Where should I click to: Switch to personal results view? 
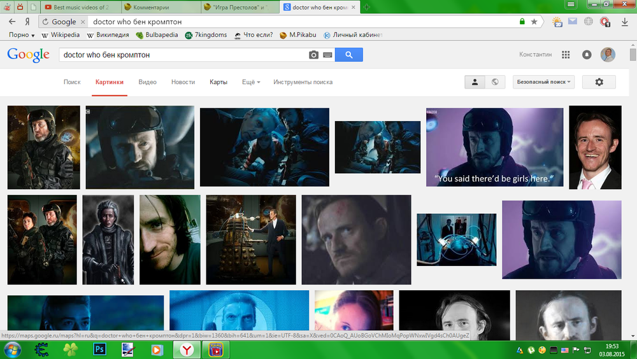[475, 82]
